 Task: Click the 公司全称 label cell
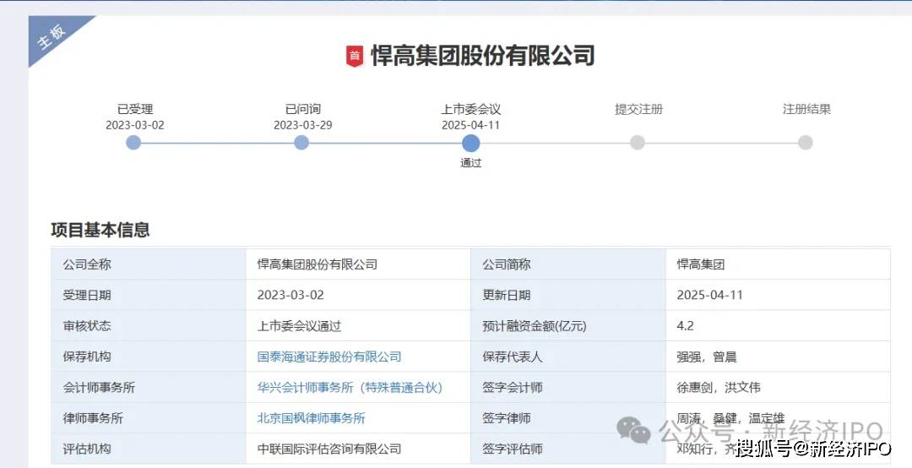click(x=149, y=264)
